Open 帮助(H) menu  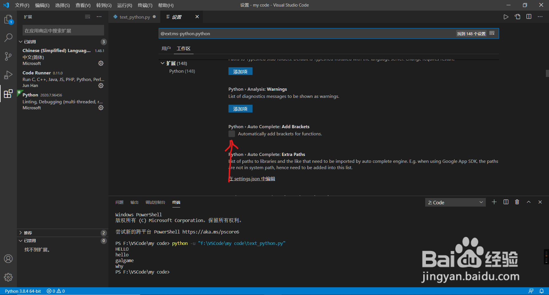coord(166,5)
